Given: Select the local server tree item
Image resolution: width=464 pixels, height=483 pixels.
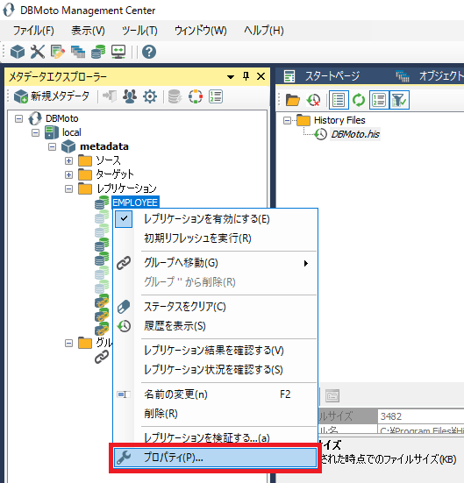Looking at the screenshot, I should pyautogui.click(x=72, y=132).
